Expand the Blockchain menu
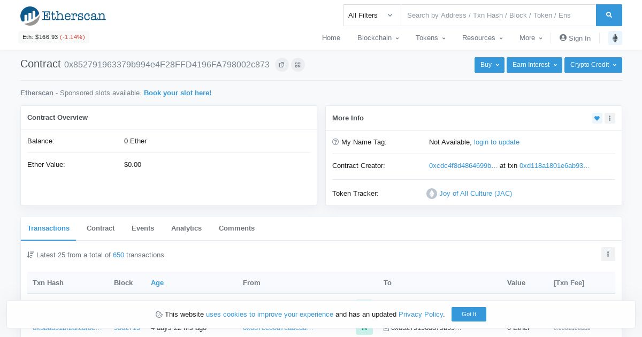The height and width of the screenshot is (337, 642). [378, 38]
